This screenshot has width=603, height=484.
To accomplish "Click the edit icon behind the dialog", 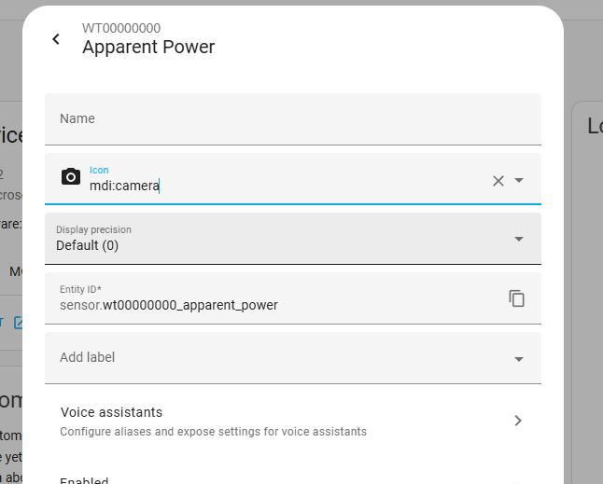I will [x=19, y=323].
